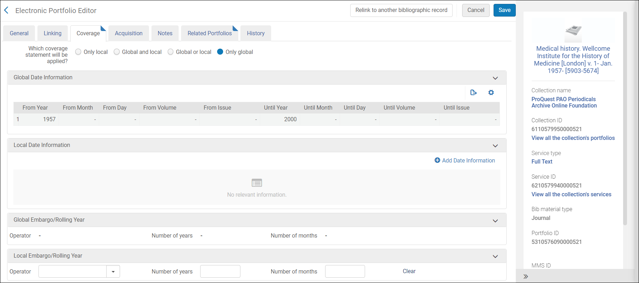This screenshot has height=283, width=639.
Task: Select the Global or local radio button
Action: pyautogui.click(x=171, y=52)
